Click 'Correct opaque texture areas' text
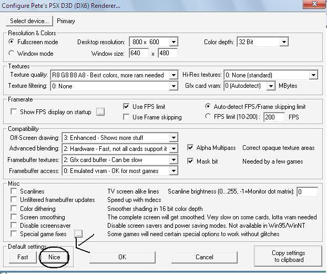Image resolution: width=327 pixels, height=274 pixels. tap(279, 148)
